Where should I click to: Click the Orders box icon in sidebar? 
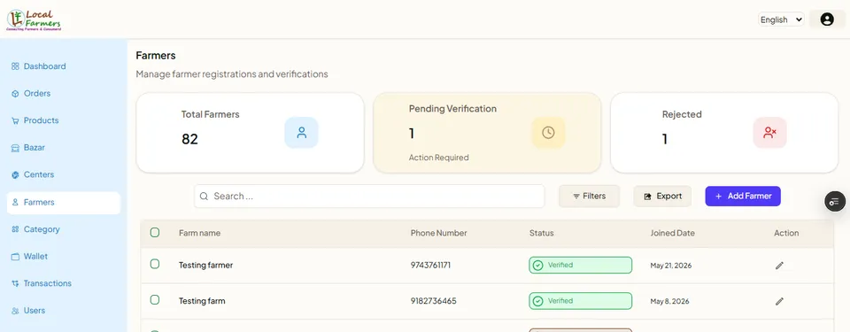click(x=15, y=93)
